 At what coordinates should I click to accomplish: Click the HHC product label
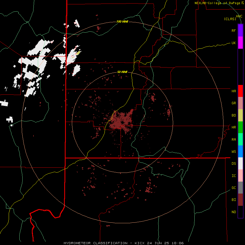pyautogui.click(x=239, y=16)
